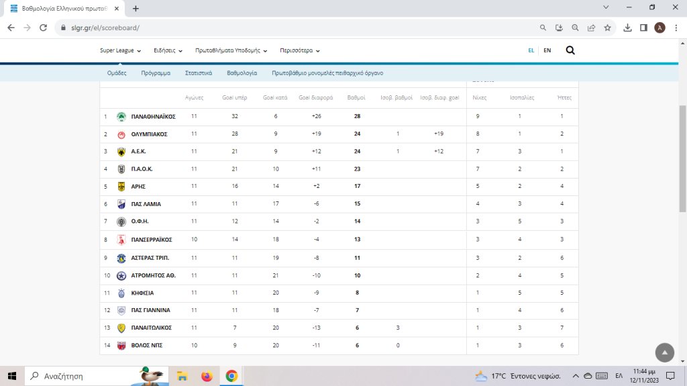Screen dimensions: 687x386
Task: Click the ΠΑΝΑΙΤΩΛΙΚΟΣ team crest
Action: coord(121,328)
